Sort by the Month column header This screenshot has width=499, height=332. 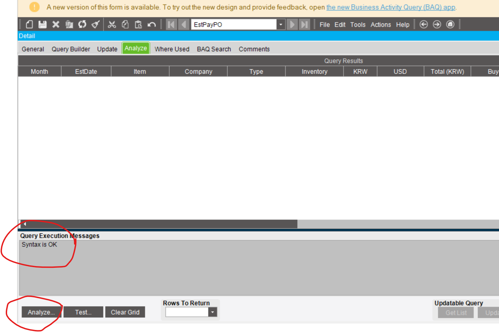39,72
